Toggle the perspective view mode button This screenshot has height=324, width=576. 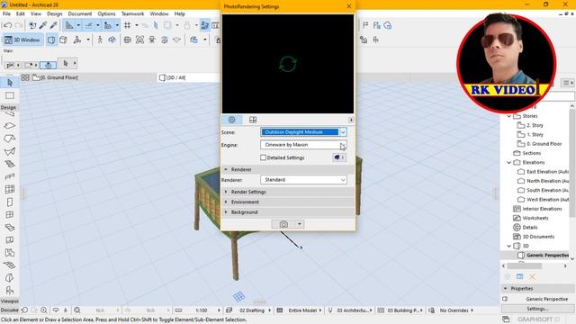(51, 40)
